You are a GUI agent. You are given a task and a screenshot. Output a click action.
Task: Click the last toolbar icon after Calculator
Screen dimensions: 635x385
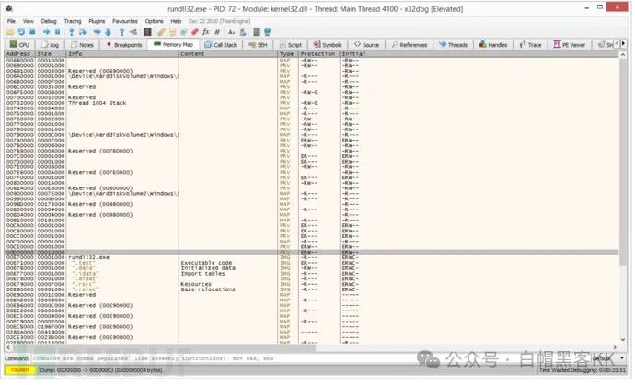click(267, 32)
